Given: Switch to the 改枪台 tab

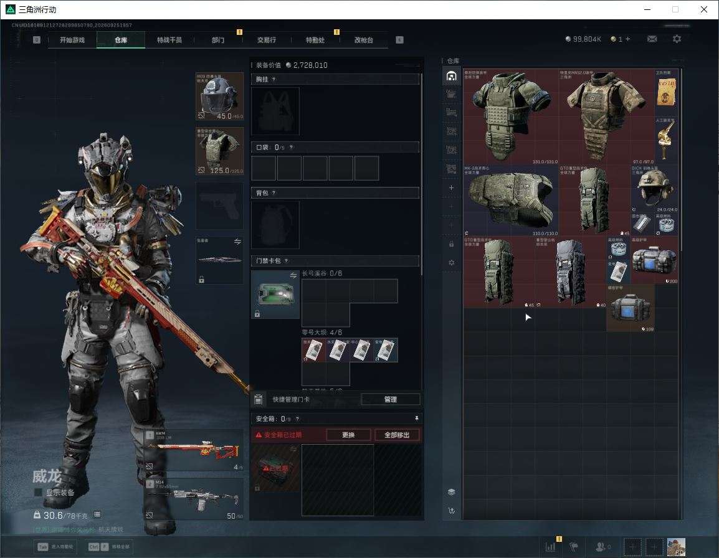Looking at the screenshot, I should tap(364, 40).
